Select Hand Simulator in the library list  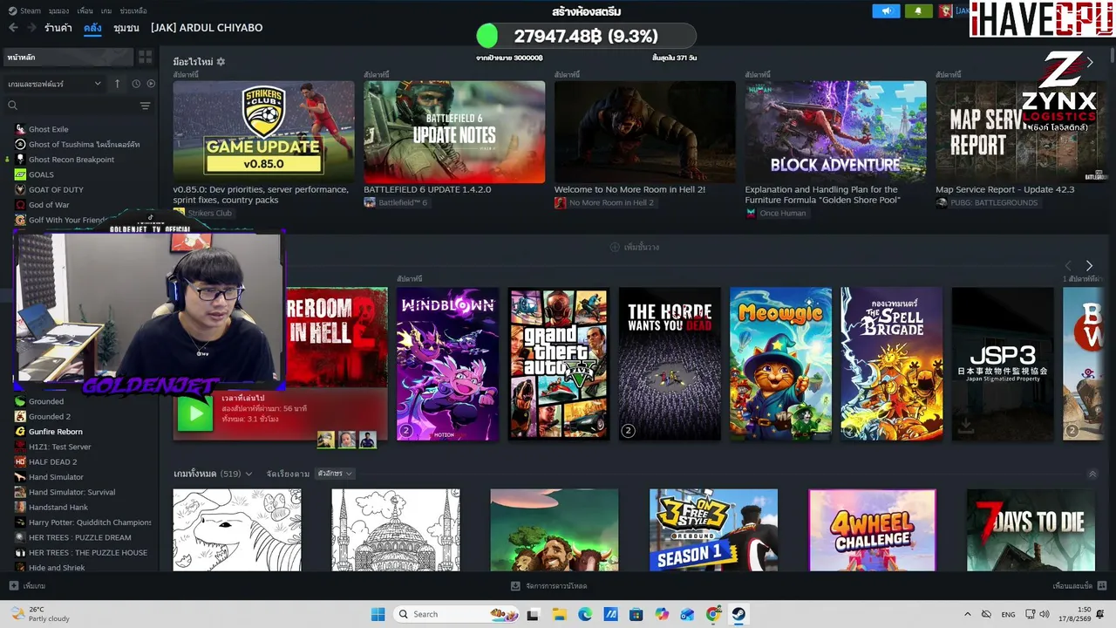click(x=56, y=477)
